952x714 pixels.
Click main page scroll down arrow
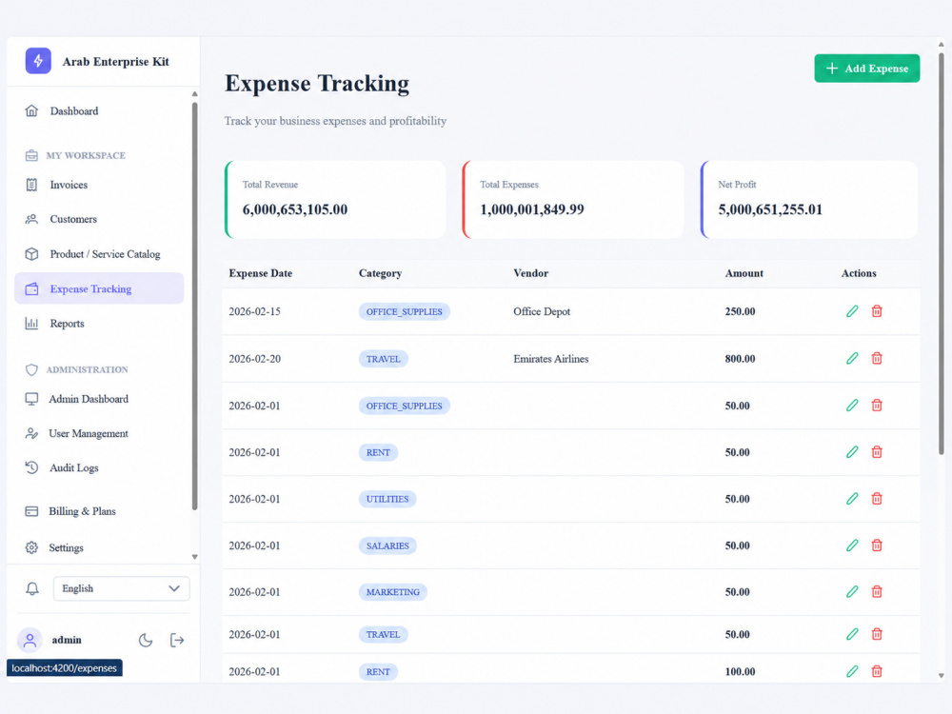click(x=942, y=675)
